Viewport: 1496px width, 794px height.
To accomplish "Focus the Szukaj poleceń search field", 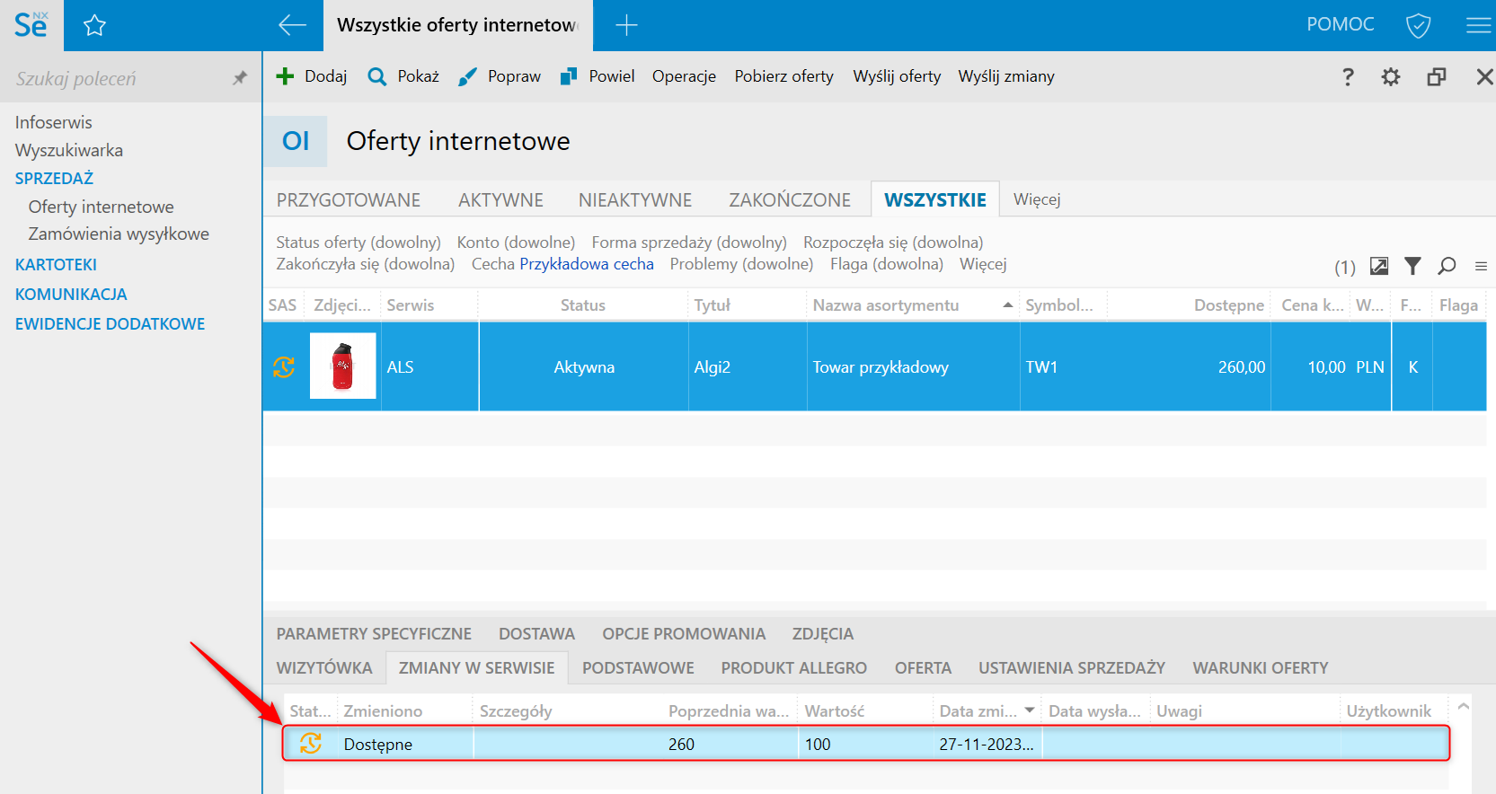I will point(117,78).
